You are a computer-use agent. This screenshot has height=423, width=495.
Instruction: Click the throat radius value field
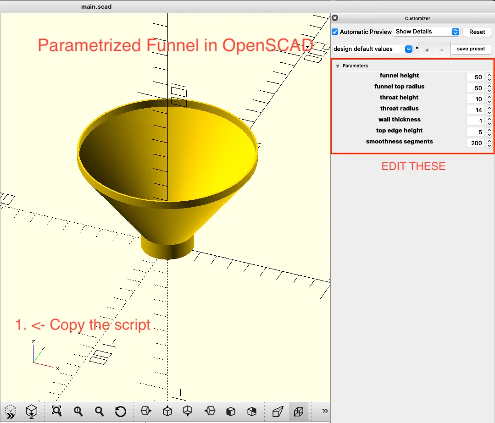[x=475, y=110]
